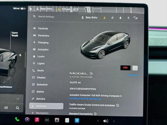
Task: Open the Safety settings
Action: pos(38,92)
